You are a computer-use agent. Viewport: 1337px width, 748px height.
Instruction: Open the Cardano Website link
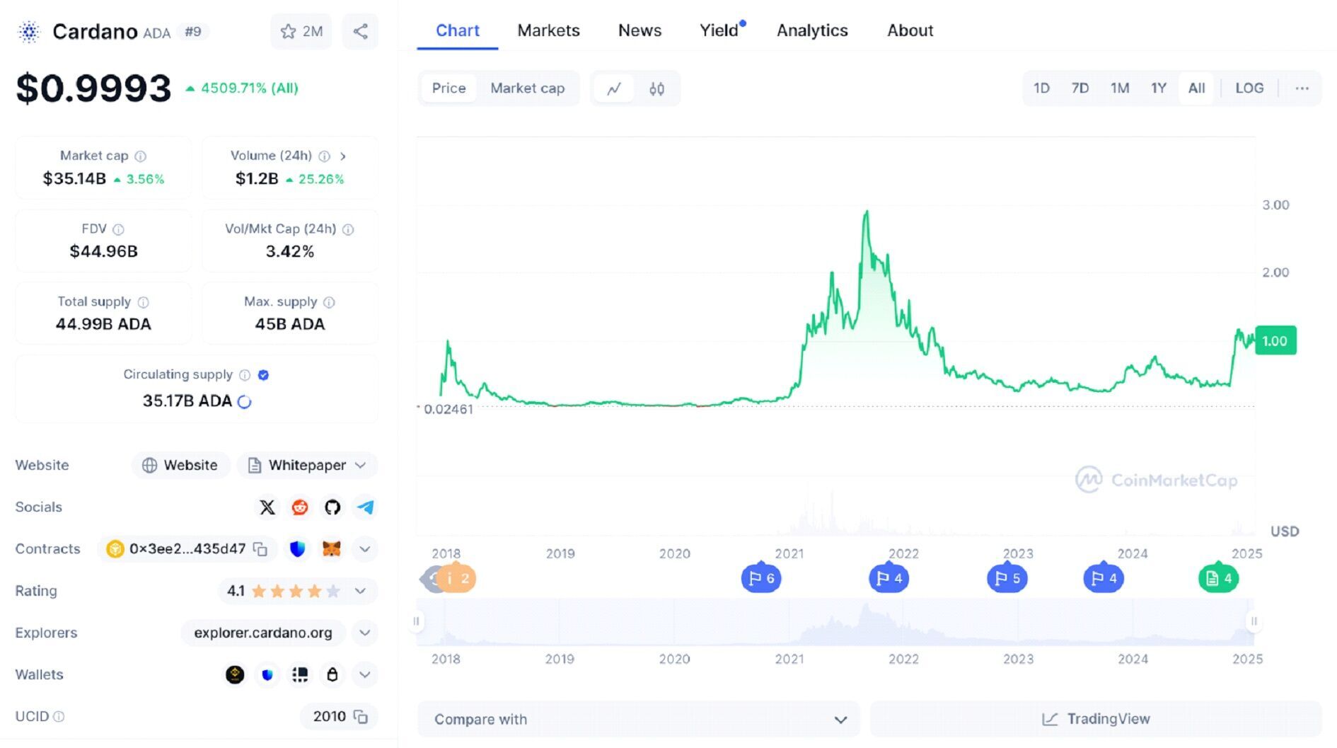tap(180, 465)
